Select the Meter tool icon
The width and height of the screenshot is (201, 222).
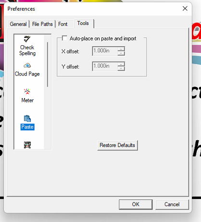point(27,91)
